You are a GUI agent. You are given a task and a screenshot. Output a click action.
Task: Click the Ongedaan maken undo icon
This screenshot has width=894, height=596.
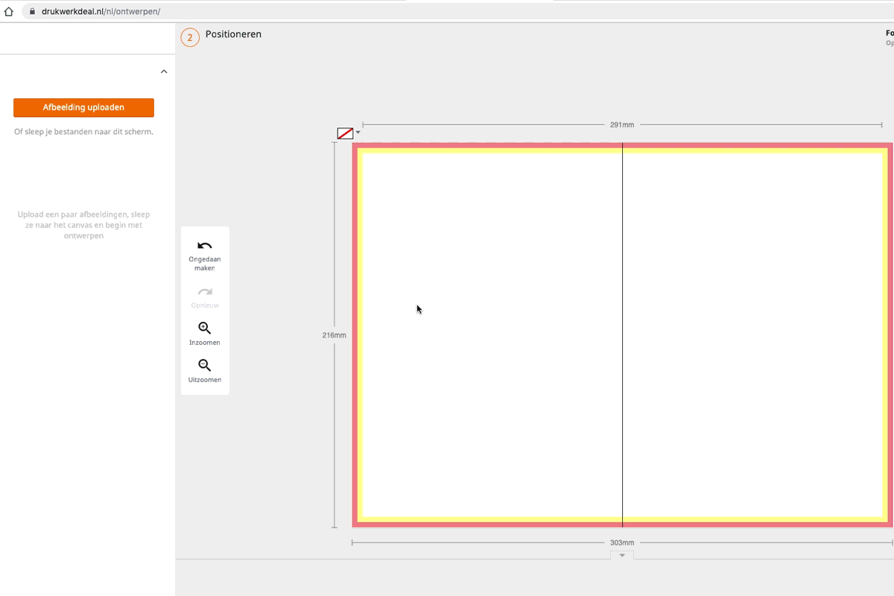205,246
